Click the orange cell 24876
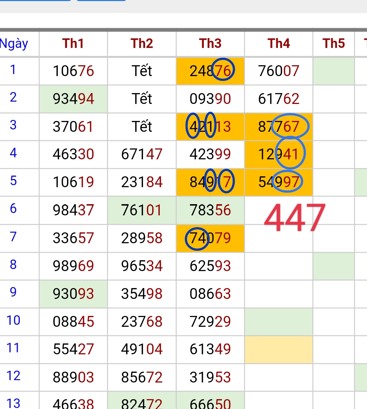Viewport: 367px width, 409px height. point(210,71)
